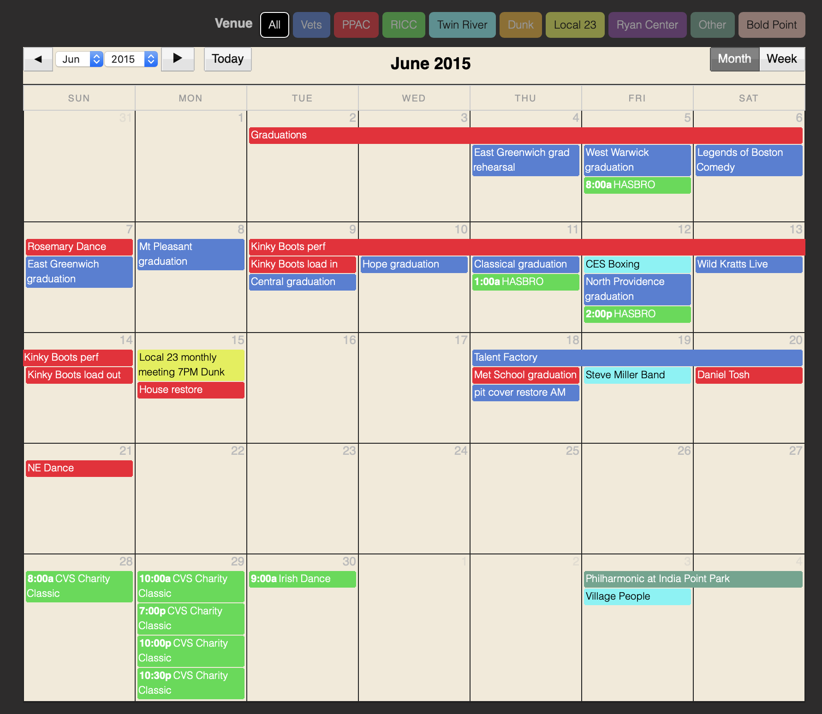Open the Graduations multi-day event

coord(525,135)
